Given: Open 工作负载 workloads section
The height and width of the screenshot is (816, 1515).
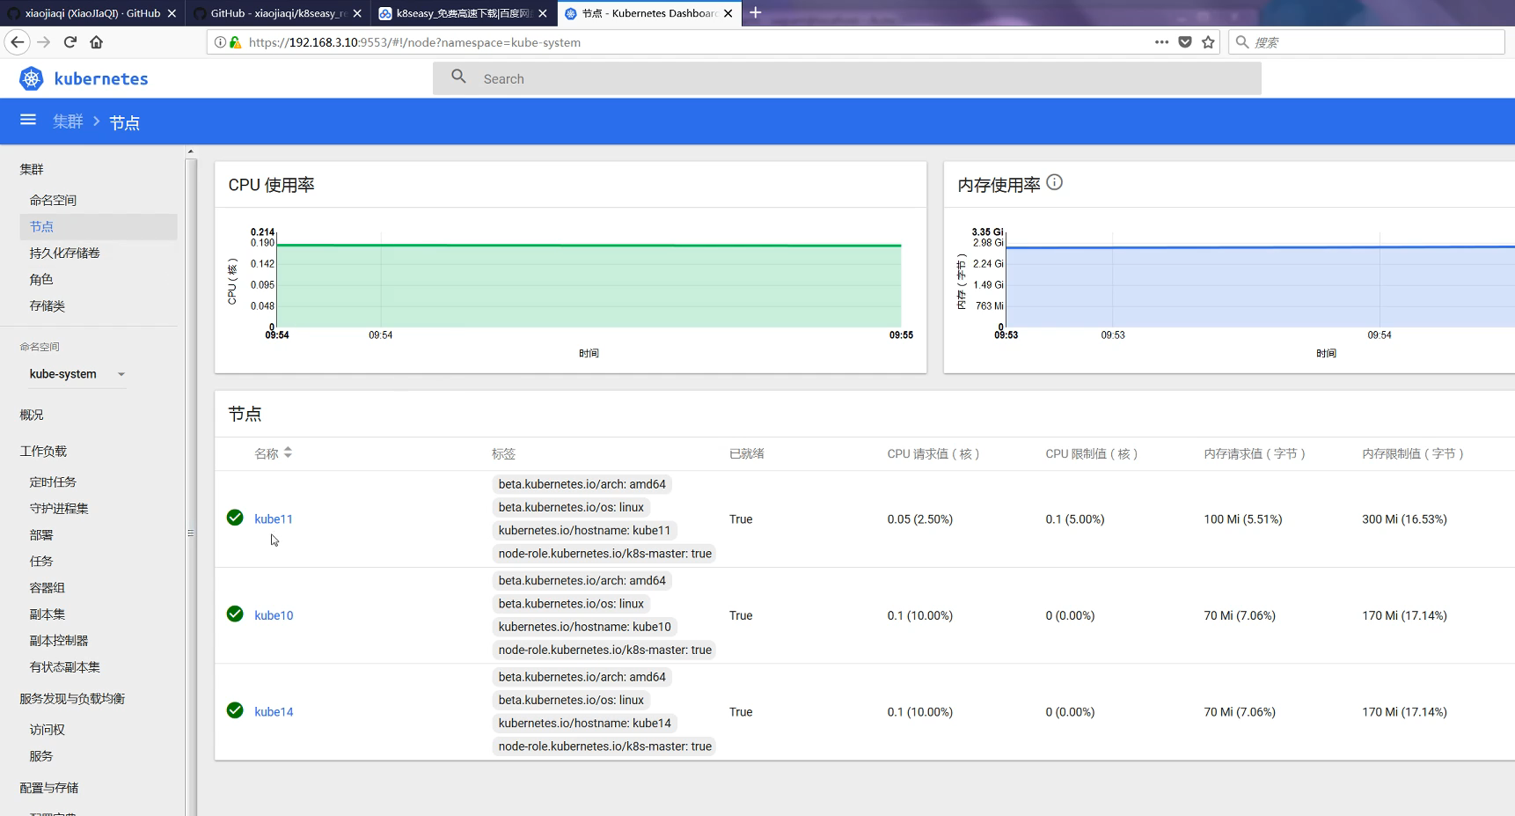Looking at the screenshot, I should pyautogui.click(x=43, y=451).
